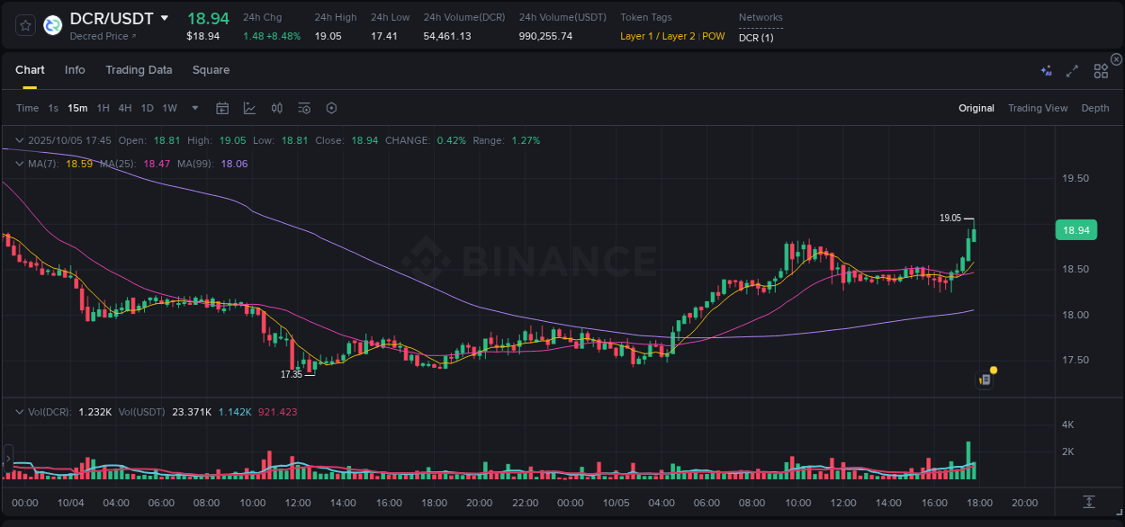Open the extra timeframe interval dropdown
The height and width of the screenshot is (527, 1125).
point(193,108)
